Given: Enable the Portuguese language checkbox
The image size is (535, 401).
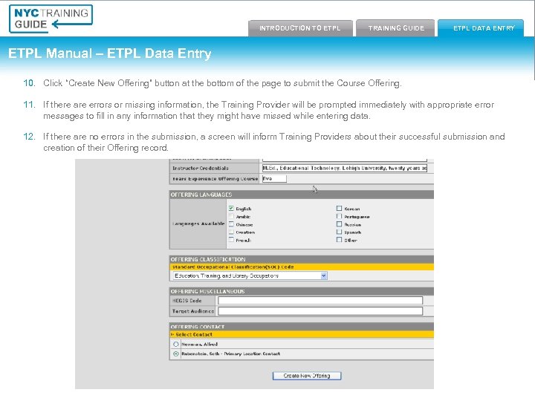Looking at the screenshot, I should (x=339, y=217).
